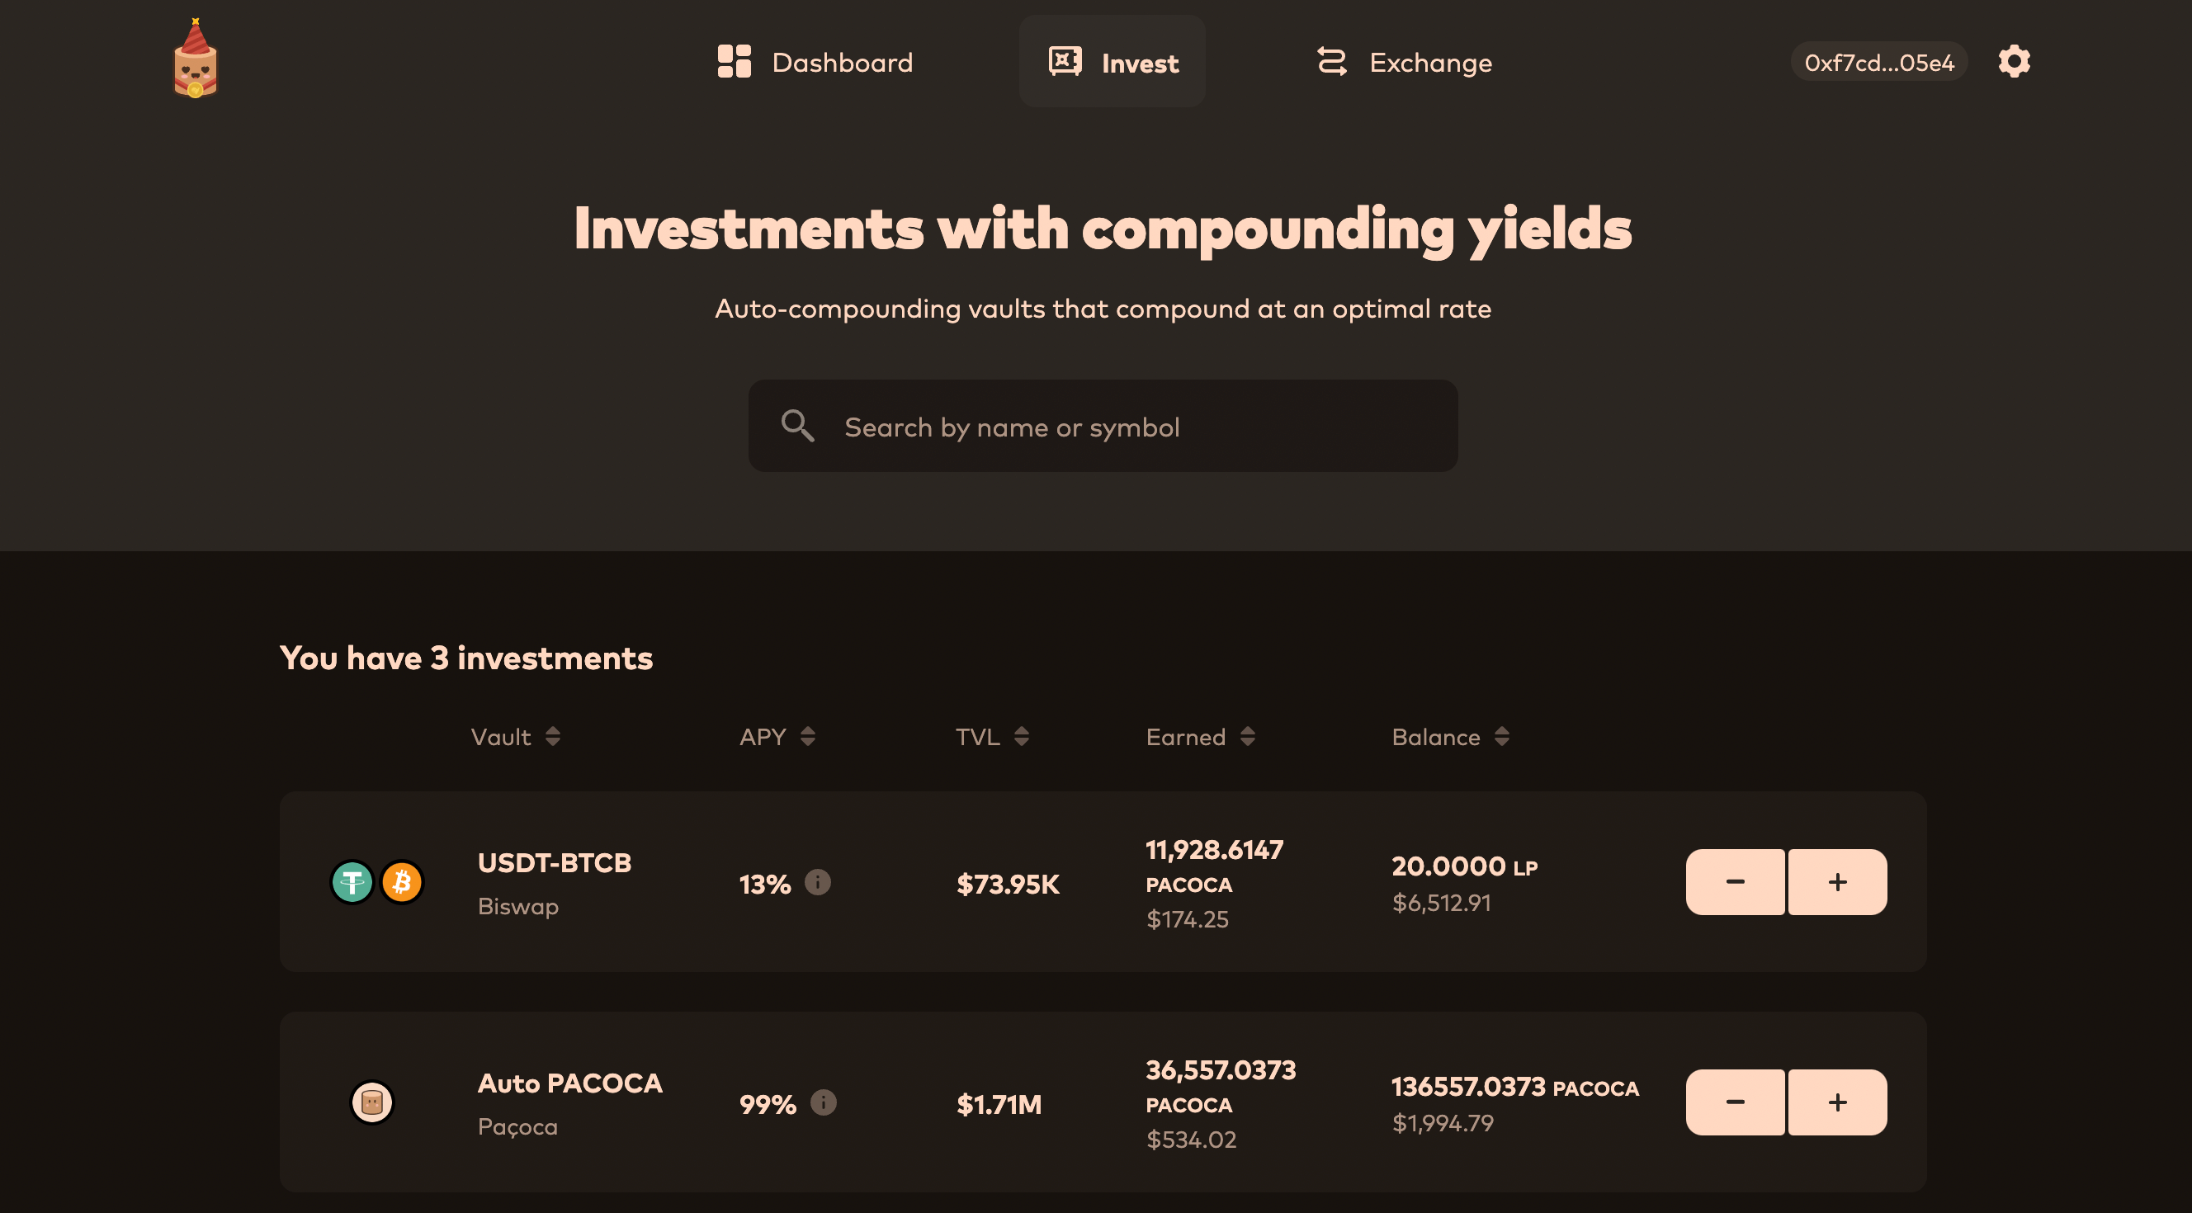Image resolution: width=2192 pixels, height=1213 pixels.
Task: Open the settings gear icon
Action: 2015,62
